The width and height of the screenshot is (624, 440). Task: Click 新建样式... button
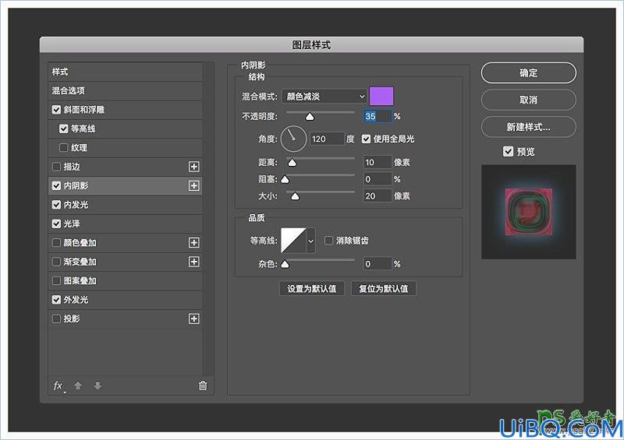coord(529,127)
